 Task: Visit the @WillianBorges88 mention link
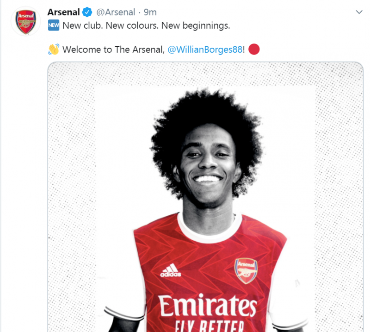pos(204,50)
